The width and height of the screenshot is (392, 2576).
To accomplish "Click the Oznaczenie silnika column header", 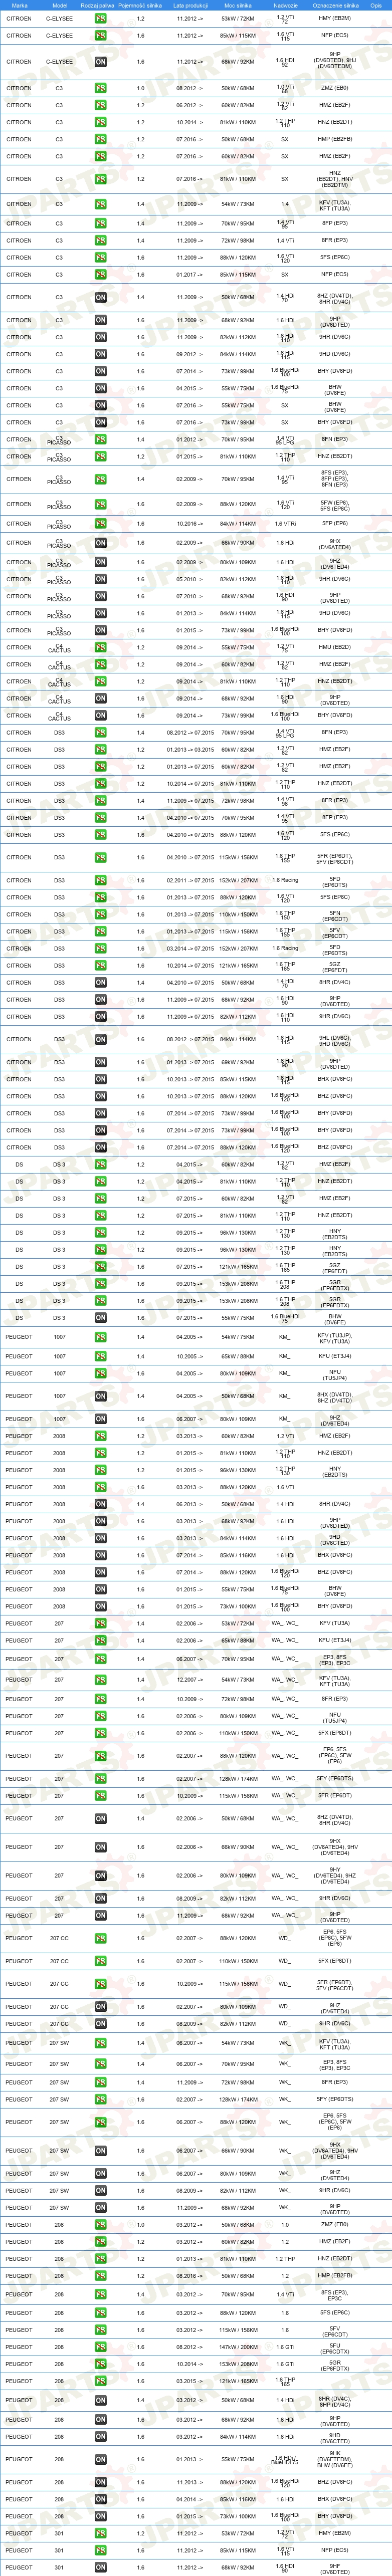I will 335,5.
